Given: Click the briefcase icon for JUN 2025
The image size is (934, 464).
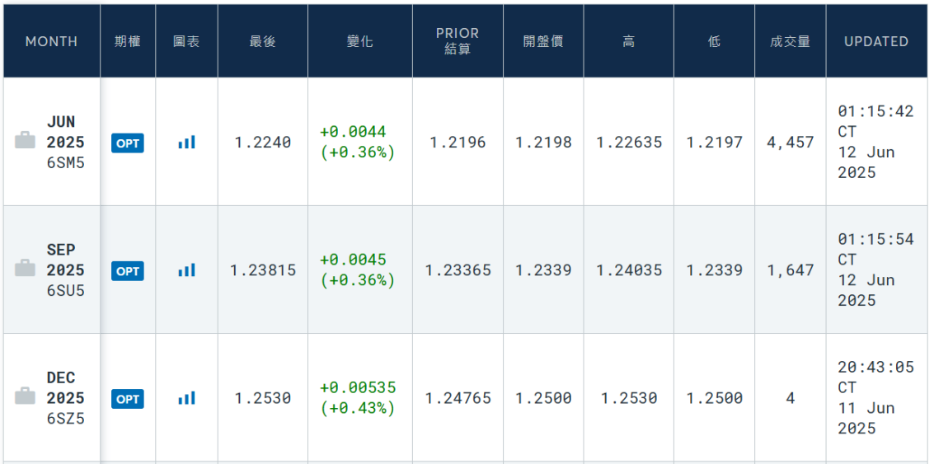Looking at the screenshot, I should point(25,141).
